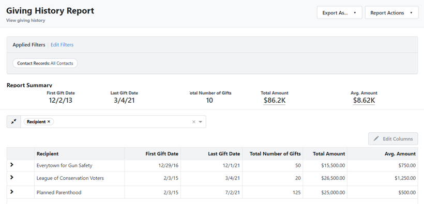The height and width of the screenshot is (204, 424).
Task: Remove the Recipient grouping tag
Action: coord(49,121)
